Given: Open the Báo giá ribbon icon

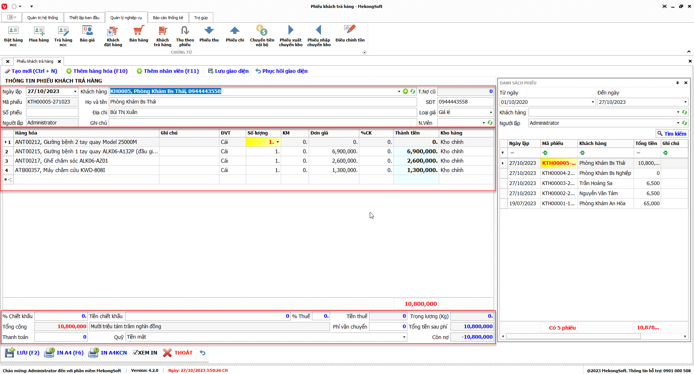Looking at the screenshot, I should pos(87,34).
